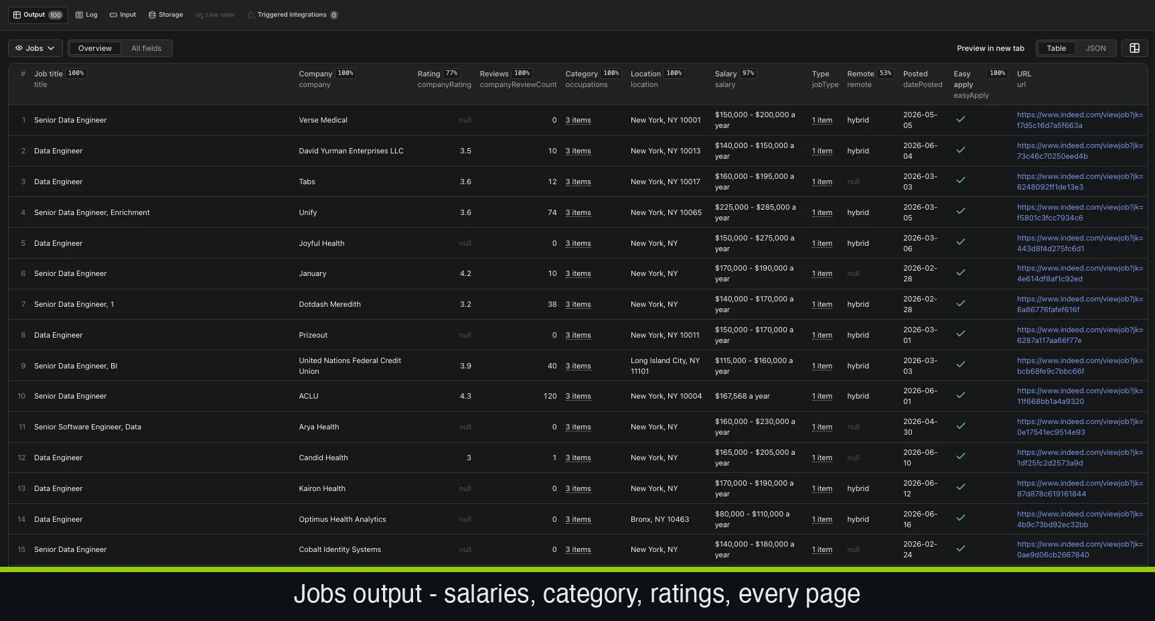
Task: Click the '$167,568 a year' salary cell
Action: (742, 396)
